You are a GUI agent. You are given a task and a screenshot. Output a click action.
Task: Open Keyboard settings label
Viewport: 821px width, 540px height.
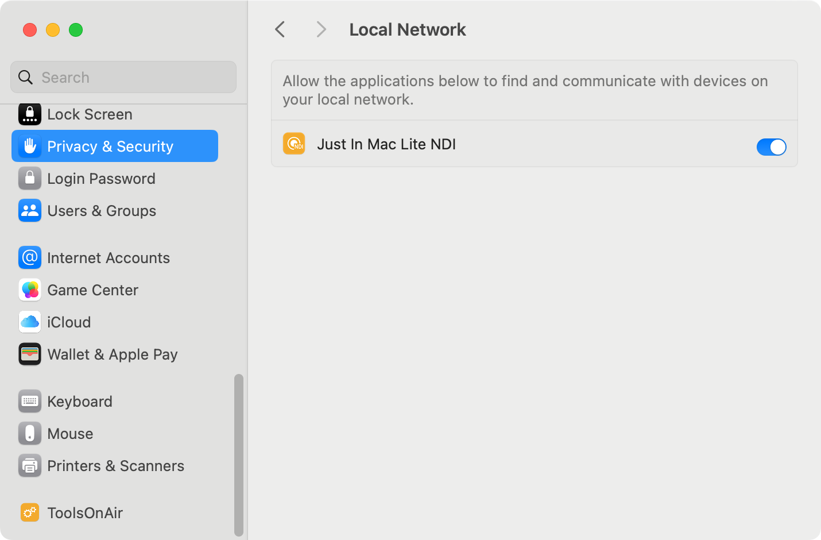80,402
